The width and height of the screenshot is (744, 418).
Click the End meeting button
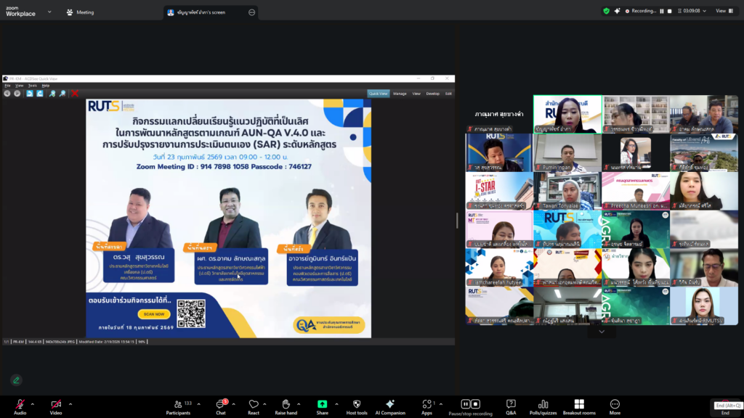coord(724,409)
